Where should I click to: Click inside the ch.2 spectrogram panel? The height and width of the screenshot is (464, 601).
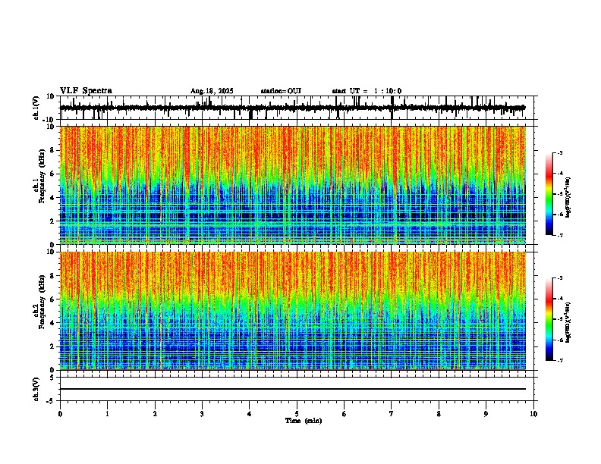pyautogui.click(x=293, y=311)
